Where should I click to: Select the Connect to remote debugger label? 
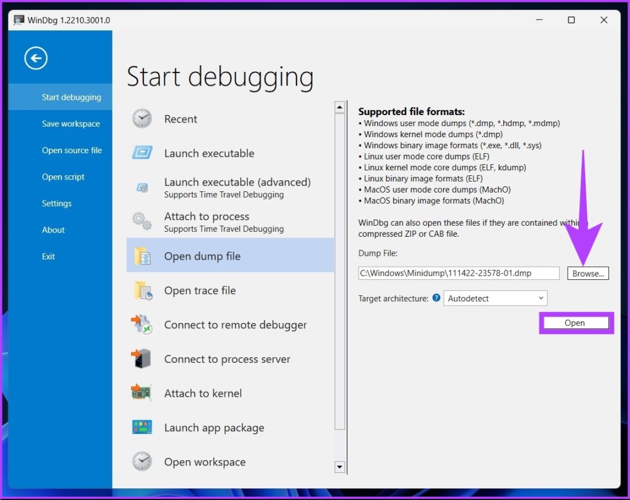[x=236, y=325]
